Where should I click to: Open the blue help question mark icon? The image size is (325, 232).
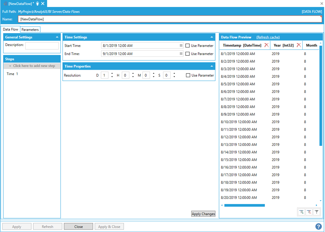pyautogui.click(x=318, y=226)
